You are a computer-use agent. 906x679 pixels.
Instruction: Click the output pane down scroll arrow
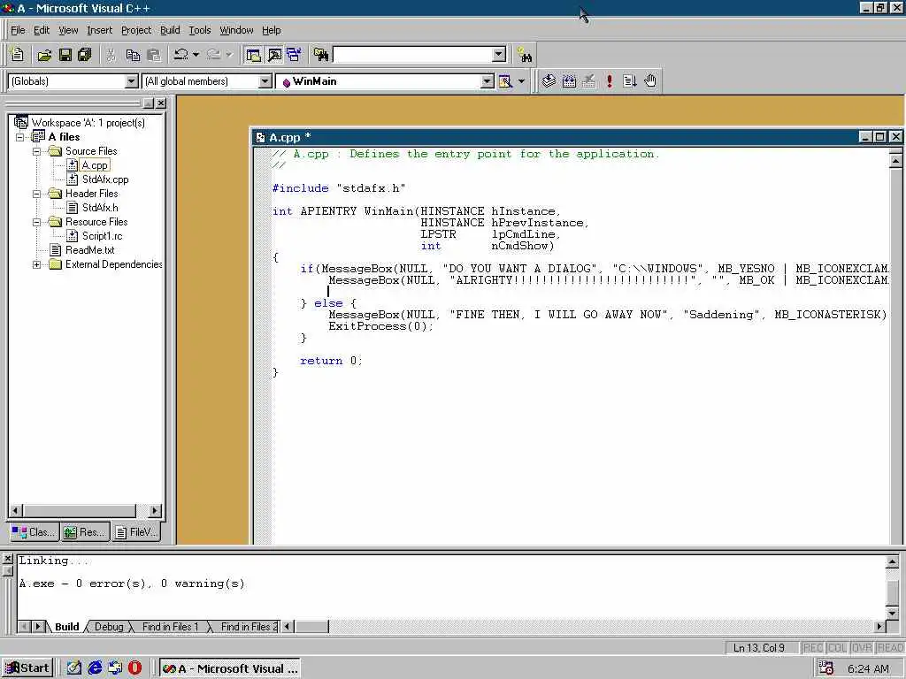click(892, 614)
